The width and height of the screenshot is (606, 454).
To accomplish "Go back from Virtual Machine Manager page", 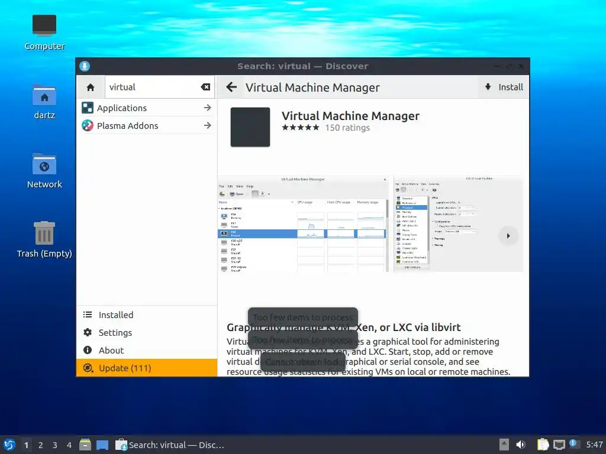I will pyautogui.click(x=231, y=87).
